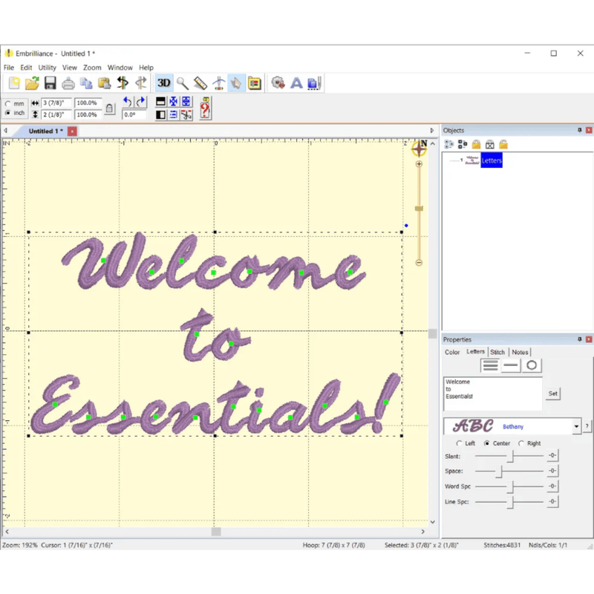Click the zoom in plus on canvas slider
Viewport: 594px width, 594px height.
click(419, 164)
